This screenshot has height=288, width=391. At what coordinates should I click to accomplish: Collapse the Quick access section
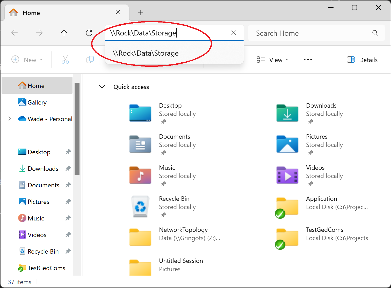tap(102, 87)
